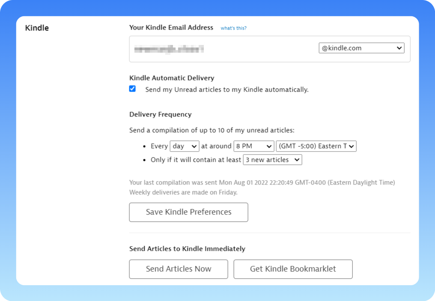Click the "Weekly deliveries are made on Friday" note
Viewport: 435px width, 301px height.
coord(183,193)
